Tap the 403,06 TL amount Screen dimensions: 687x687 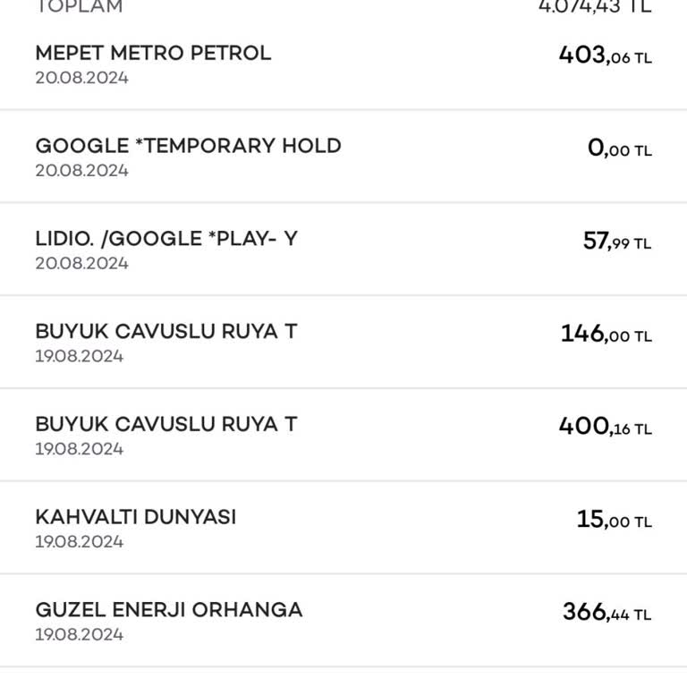(605, 55)
